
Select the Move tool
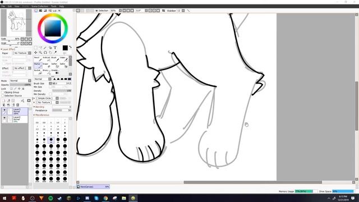click(x=35, y=52)
